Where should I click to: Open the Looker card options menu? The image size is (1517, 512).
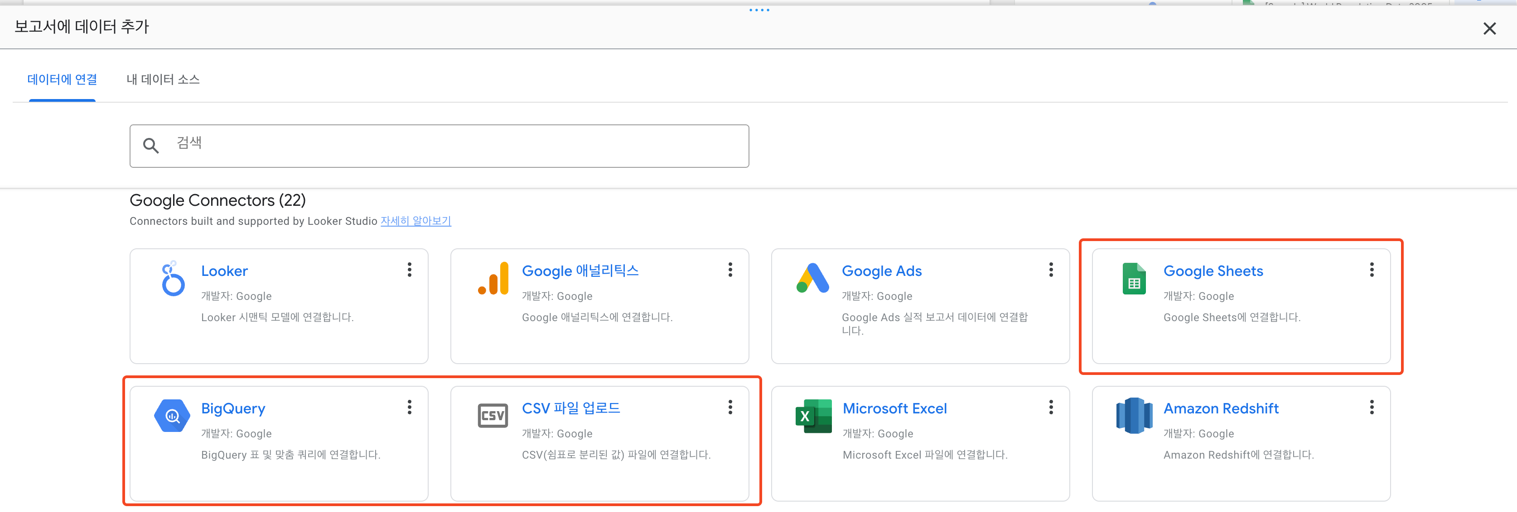409,270
